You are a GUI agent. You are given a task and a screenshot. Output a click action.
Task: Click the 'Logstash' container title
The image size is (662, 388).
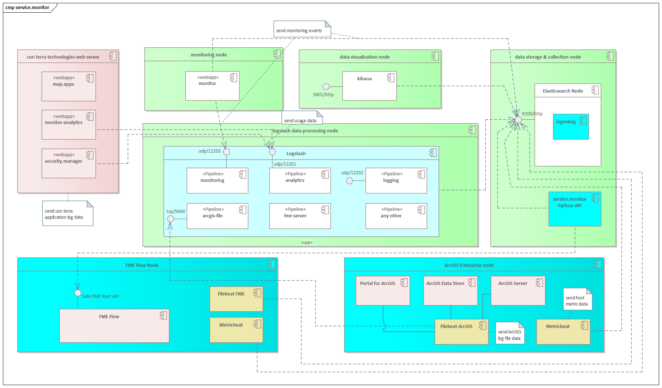pos(296,153)
